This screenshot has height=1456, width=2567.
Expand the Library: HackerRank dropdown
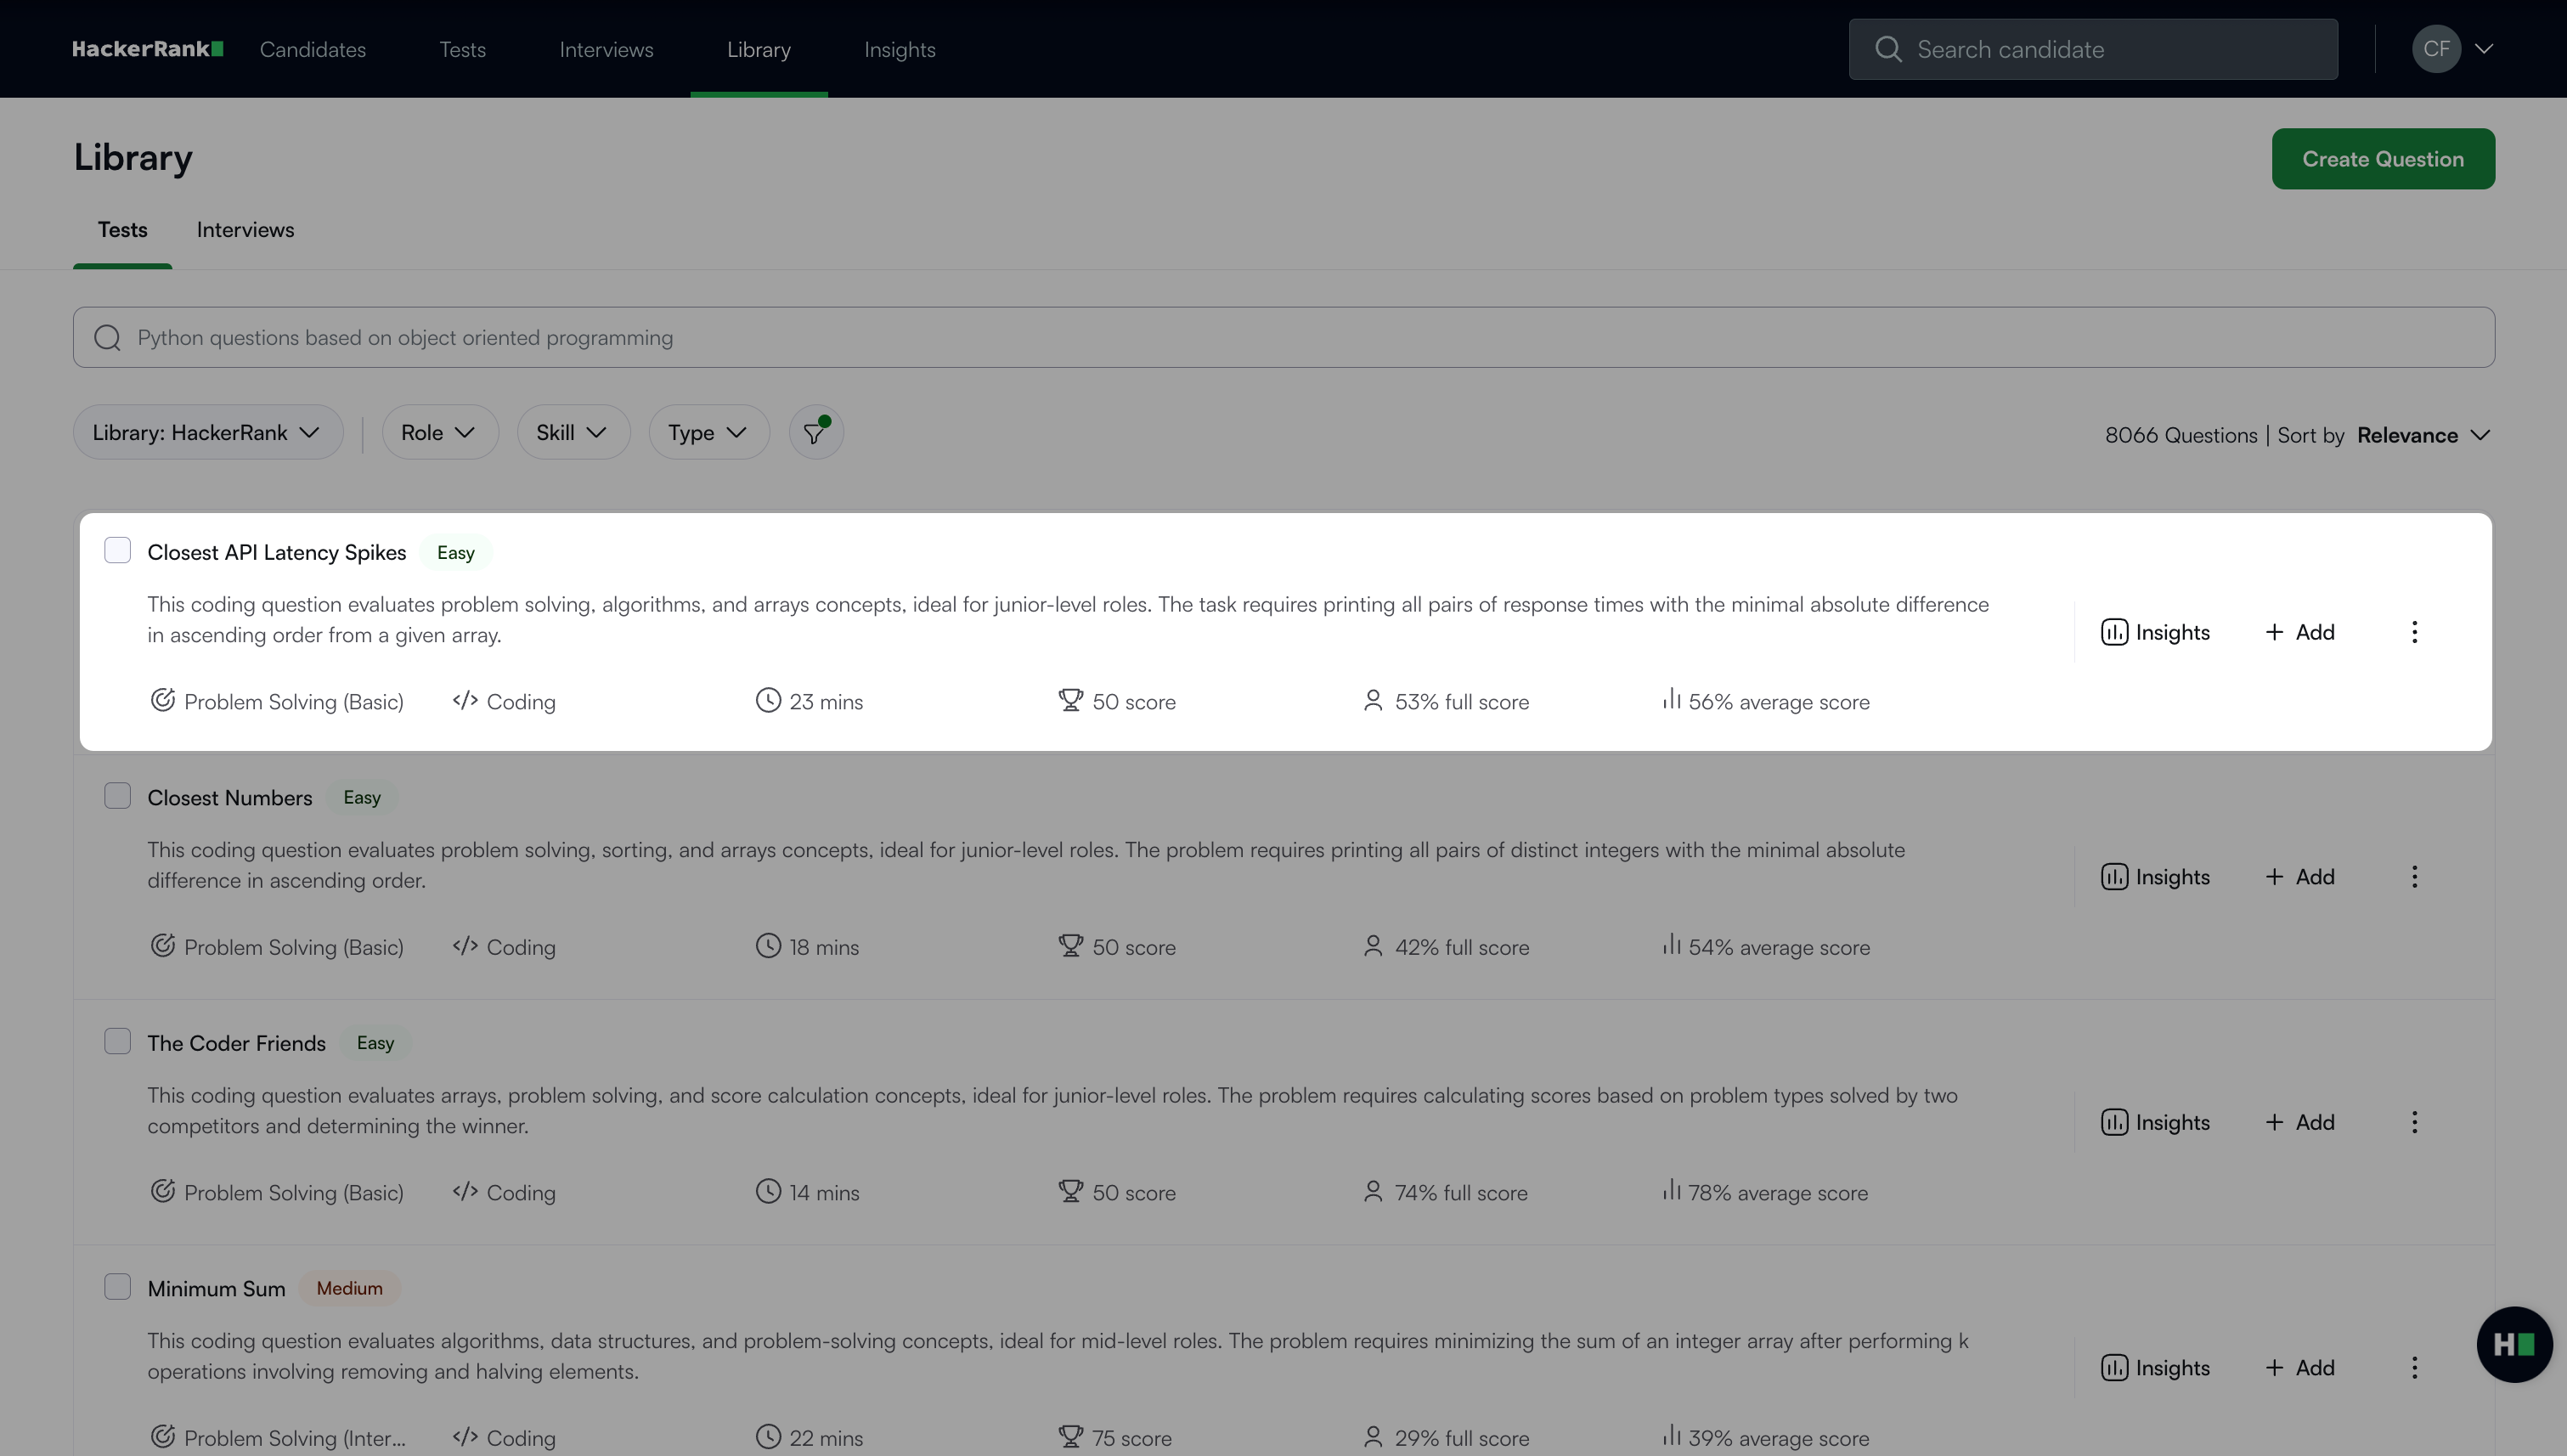(207, 432)
